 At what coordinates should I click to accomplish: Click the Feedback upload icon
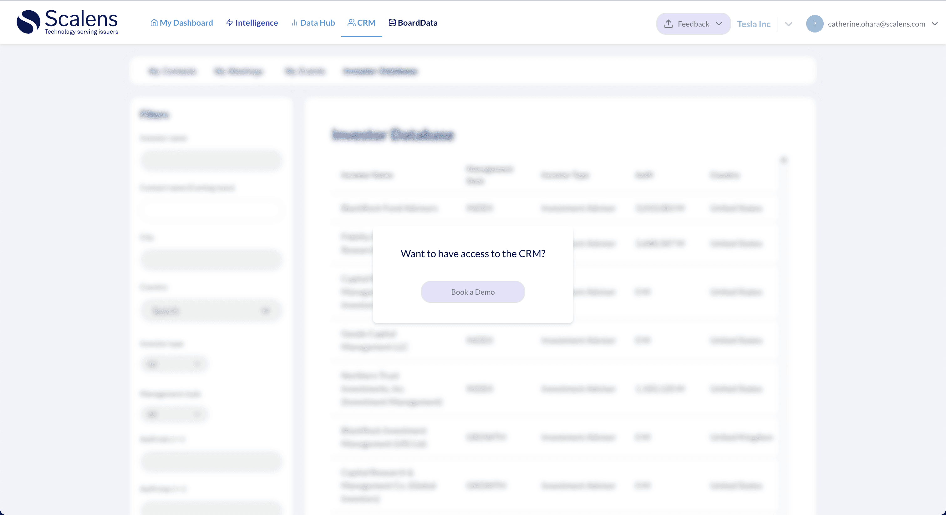point(669,24)
